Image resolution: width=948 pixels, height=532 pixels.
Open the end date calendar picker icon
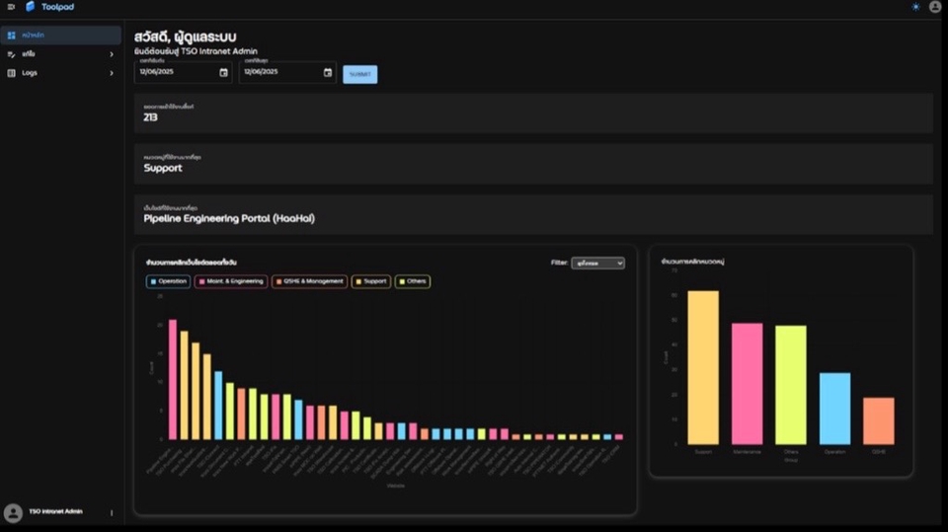(x=328, y=72)
